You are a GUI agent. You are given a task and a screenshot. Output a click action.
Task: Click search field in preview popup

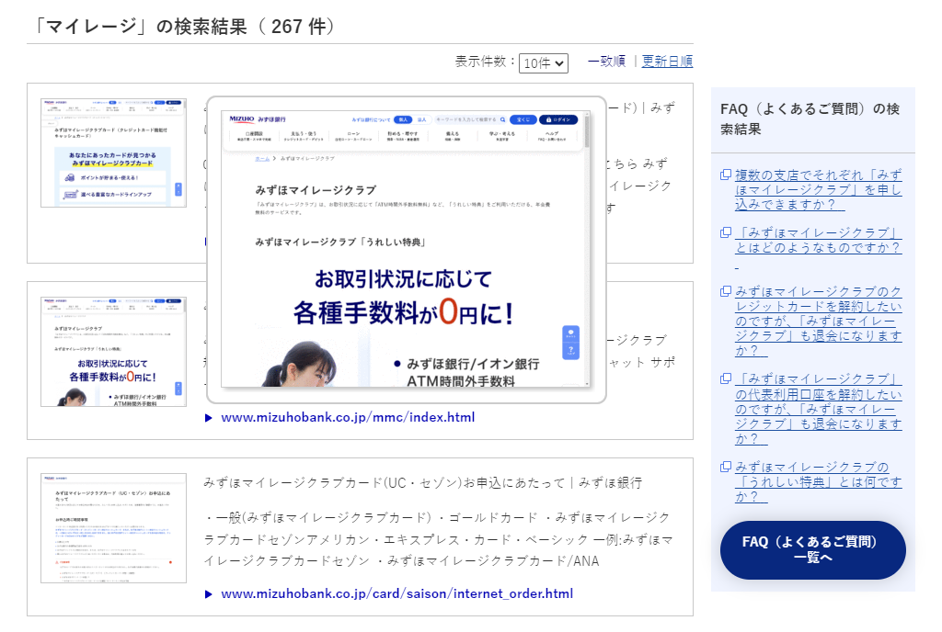470,119
